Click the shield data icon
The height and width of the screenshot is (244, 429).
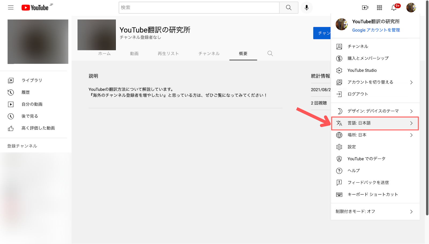click(339, 159)
